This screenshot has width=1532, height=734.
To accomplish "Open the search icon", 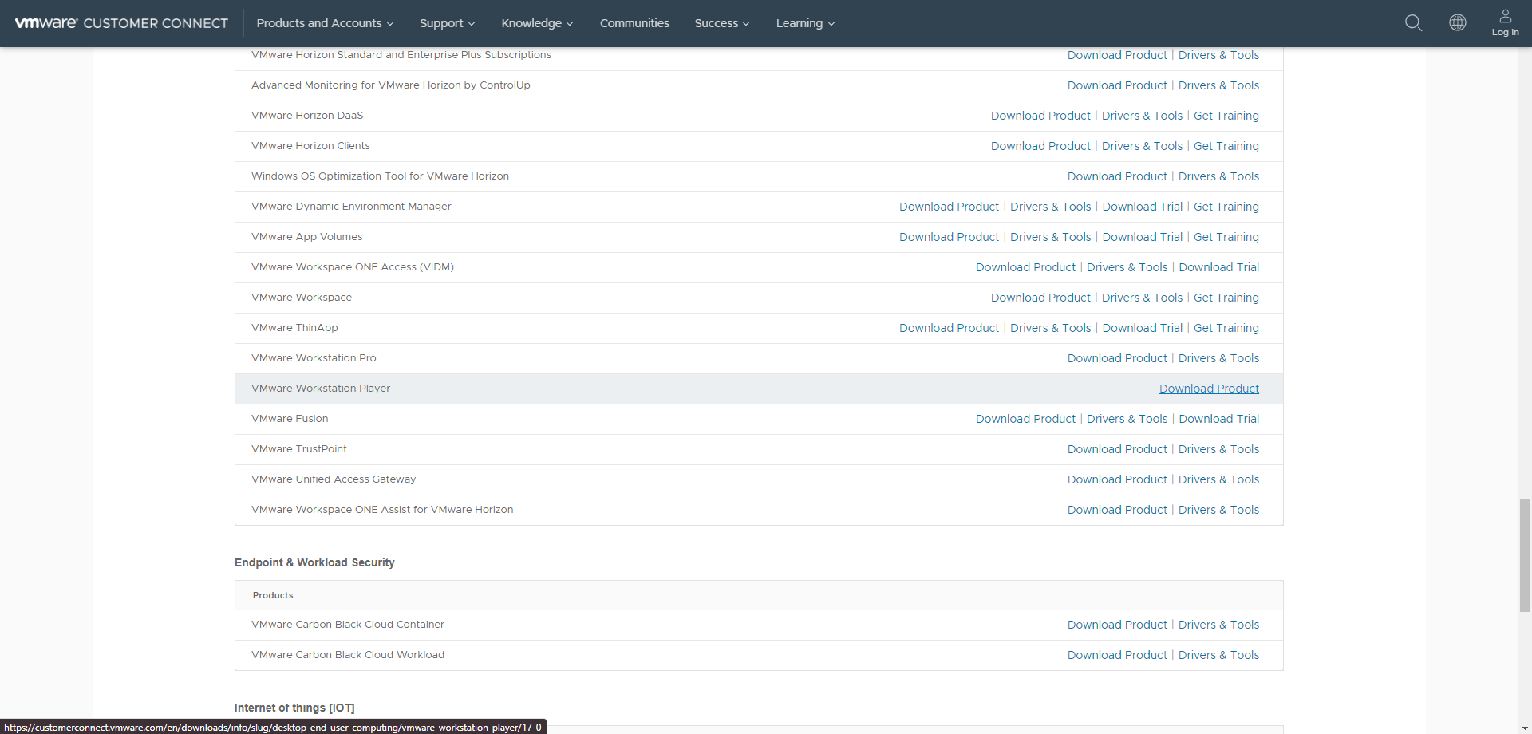I will 1413,23.
